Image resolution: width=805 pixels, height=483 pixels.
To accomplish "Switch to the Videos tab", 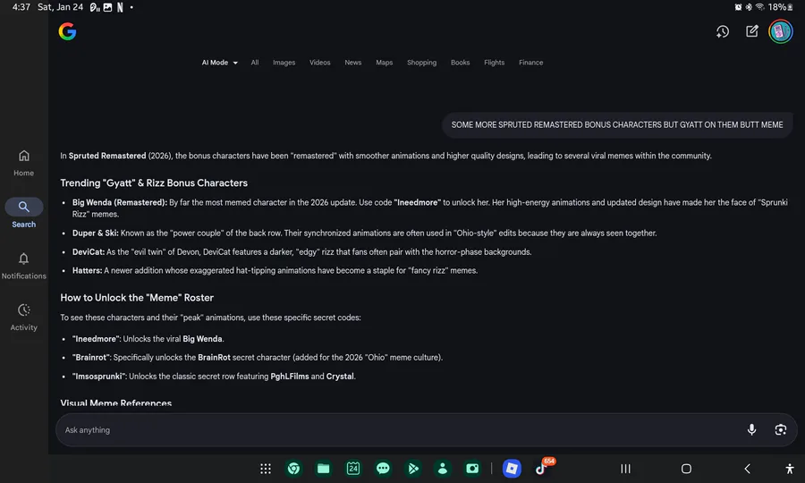I will click(320, 63).
